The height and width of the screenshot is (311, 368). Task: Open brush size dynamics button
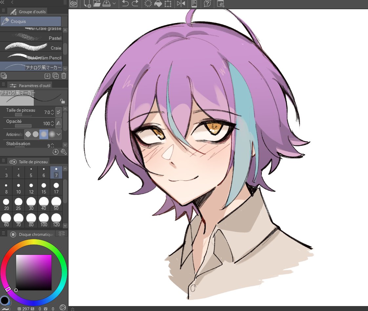58,112
